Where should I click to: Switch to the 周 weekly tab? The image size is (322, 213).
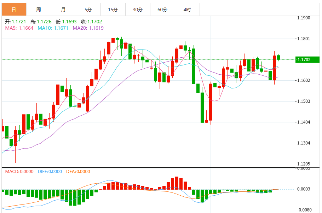point(39,10)
